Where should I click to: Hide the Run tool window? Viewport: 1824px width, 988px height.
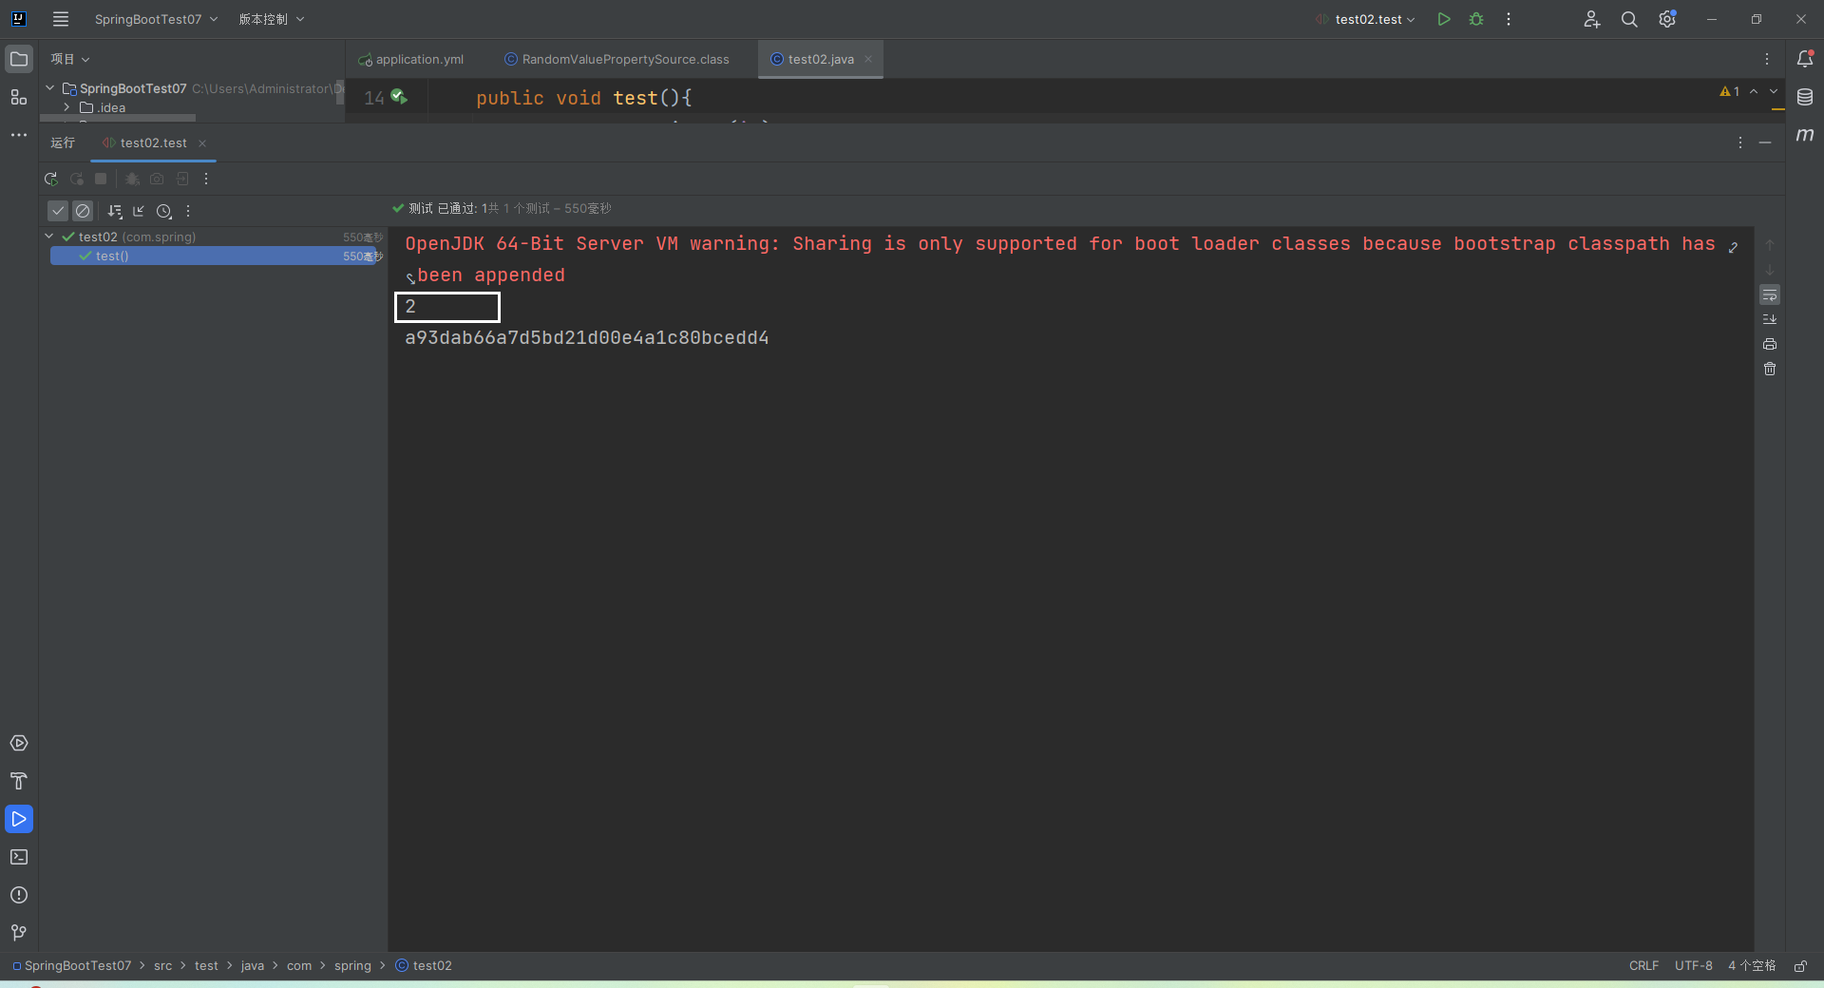click(1765, 142)
